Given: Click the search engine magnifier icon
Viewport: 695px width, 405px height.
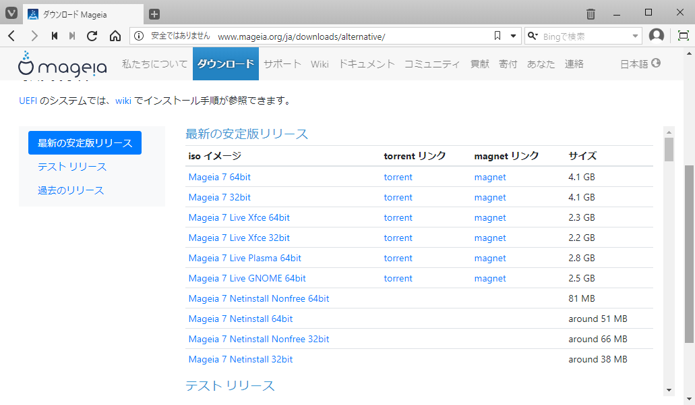Looking at the screenshot, I should [x=533, y=36].
